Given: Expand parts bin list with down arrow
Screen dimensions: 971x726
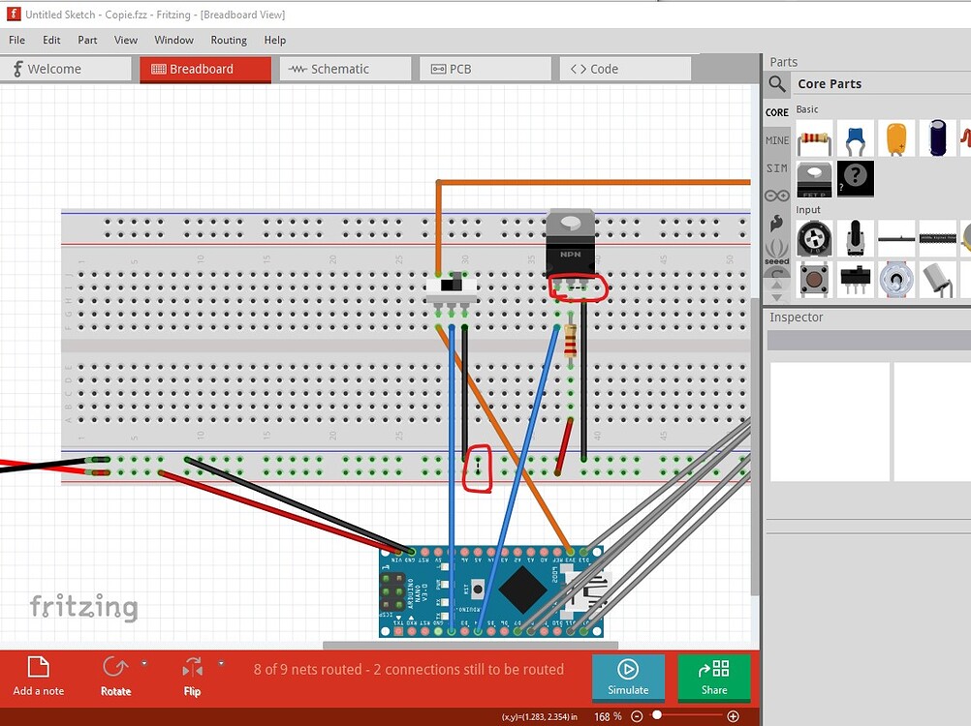Looking at the screenshot, I should pyautogui.click(x=776, y=297).
